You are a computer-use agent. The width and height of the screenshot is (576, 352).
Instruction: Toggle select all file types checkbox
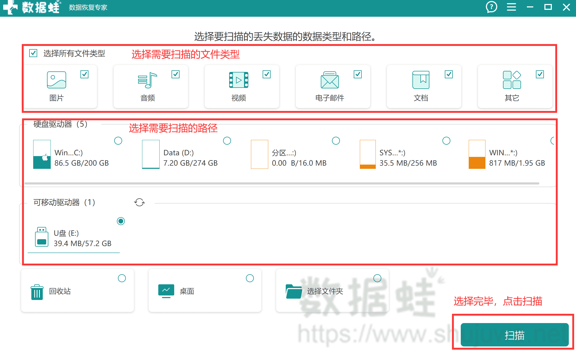point(33,53)
